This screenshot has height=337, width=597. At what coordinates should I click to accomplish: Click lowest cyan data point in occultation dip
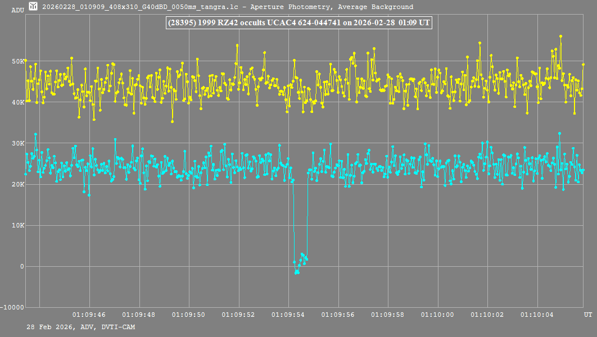[296, 273]
